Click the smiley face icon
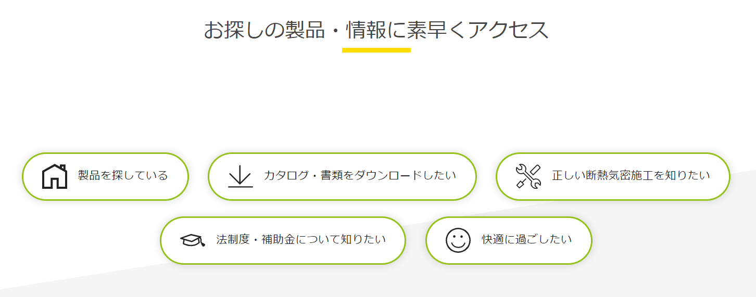 [458, 240]
